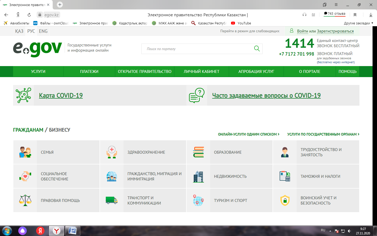Screen dimensions: 377x236
Task: Click the search magnifier icon
Action: point(257,49)
